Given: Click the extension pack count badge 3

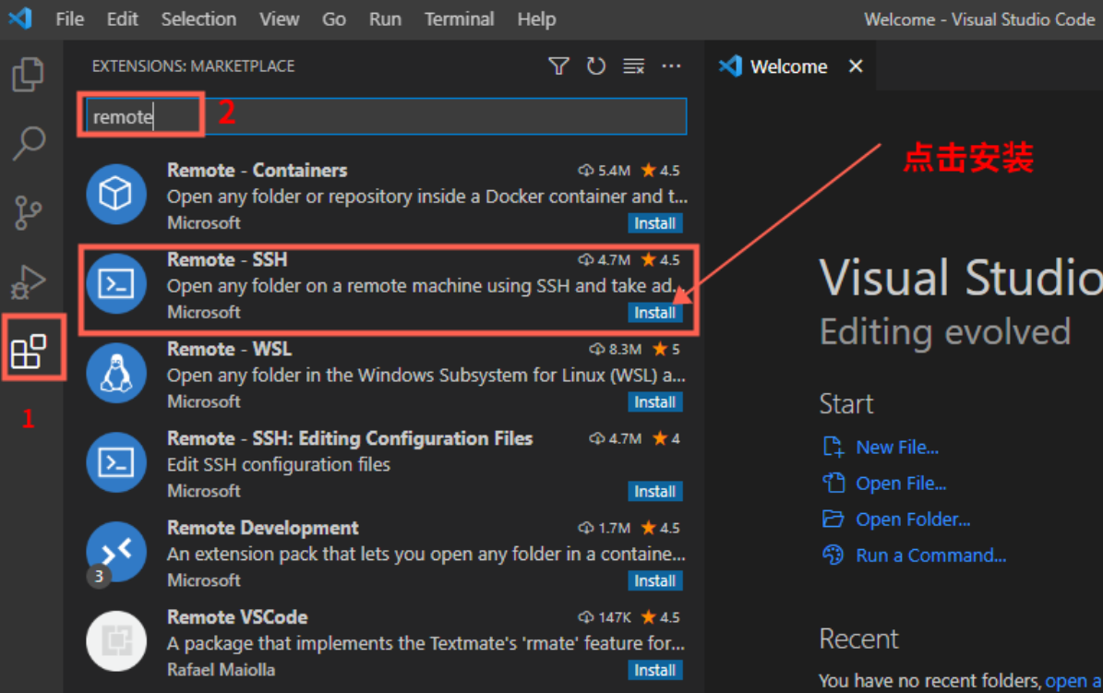Looking at the screenshot, I should point(99,577).
